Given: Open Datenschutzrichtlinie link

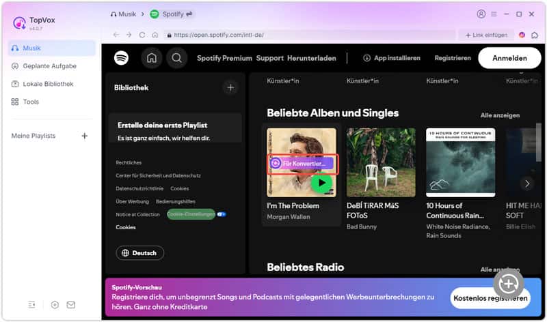Looking at the screenshot, I should click(x=139, y=188).
